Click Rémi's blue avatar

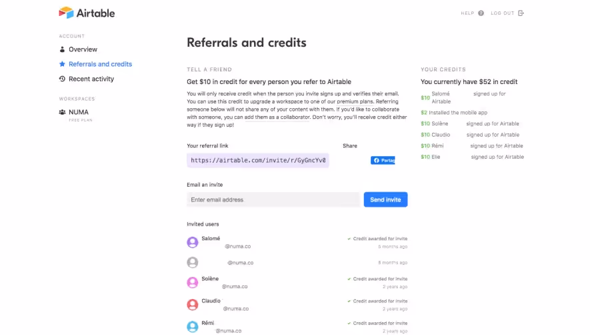coord(192,326)
